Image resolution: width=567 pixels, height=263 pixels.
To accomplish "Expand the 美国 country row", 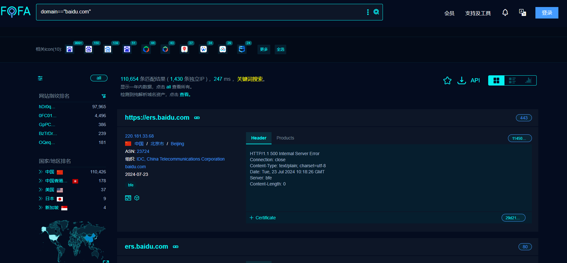I will 41,190.
